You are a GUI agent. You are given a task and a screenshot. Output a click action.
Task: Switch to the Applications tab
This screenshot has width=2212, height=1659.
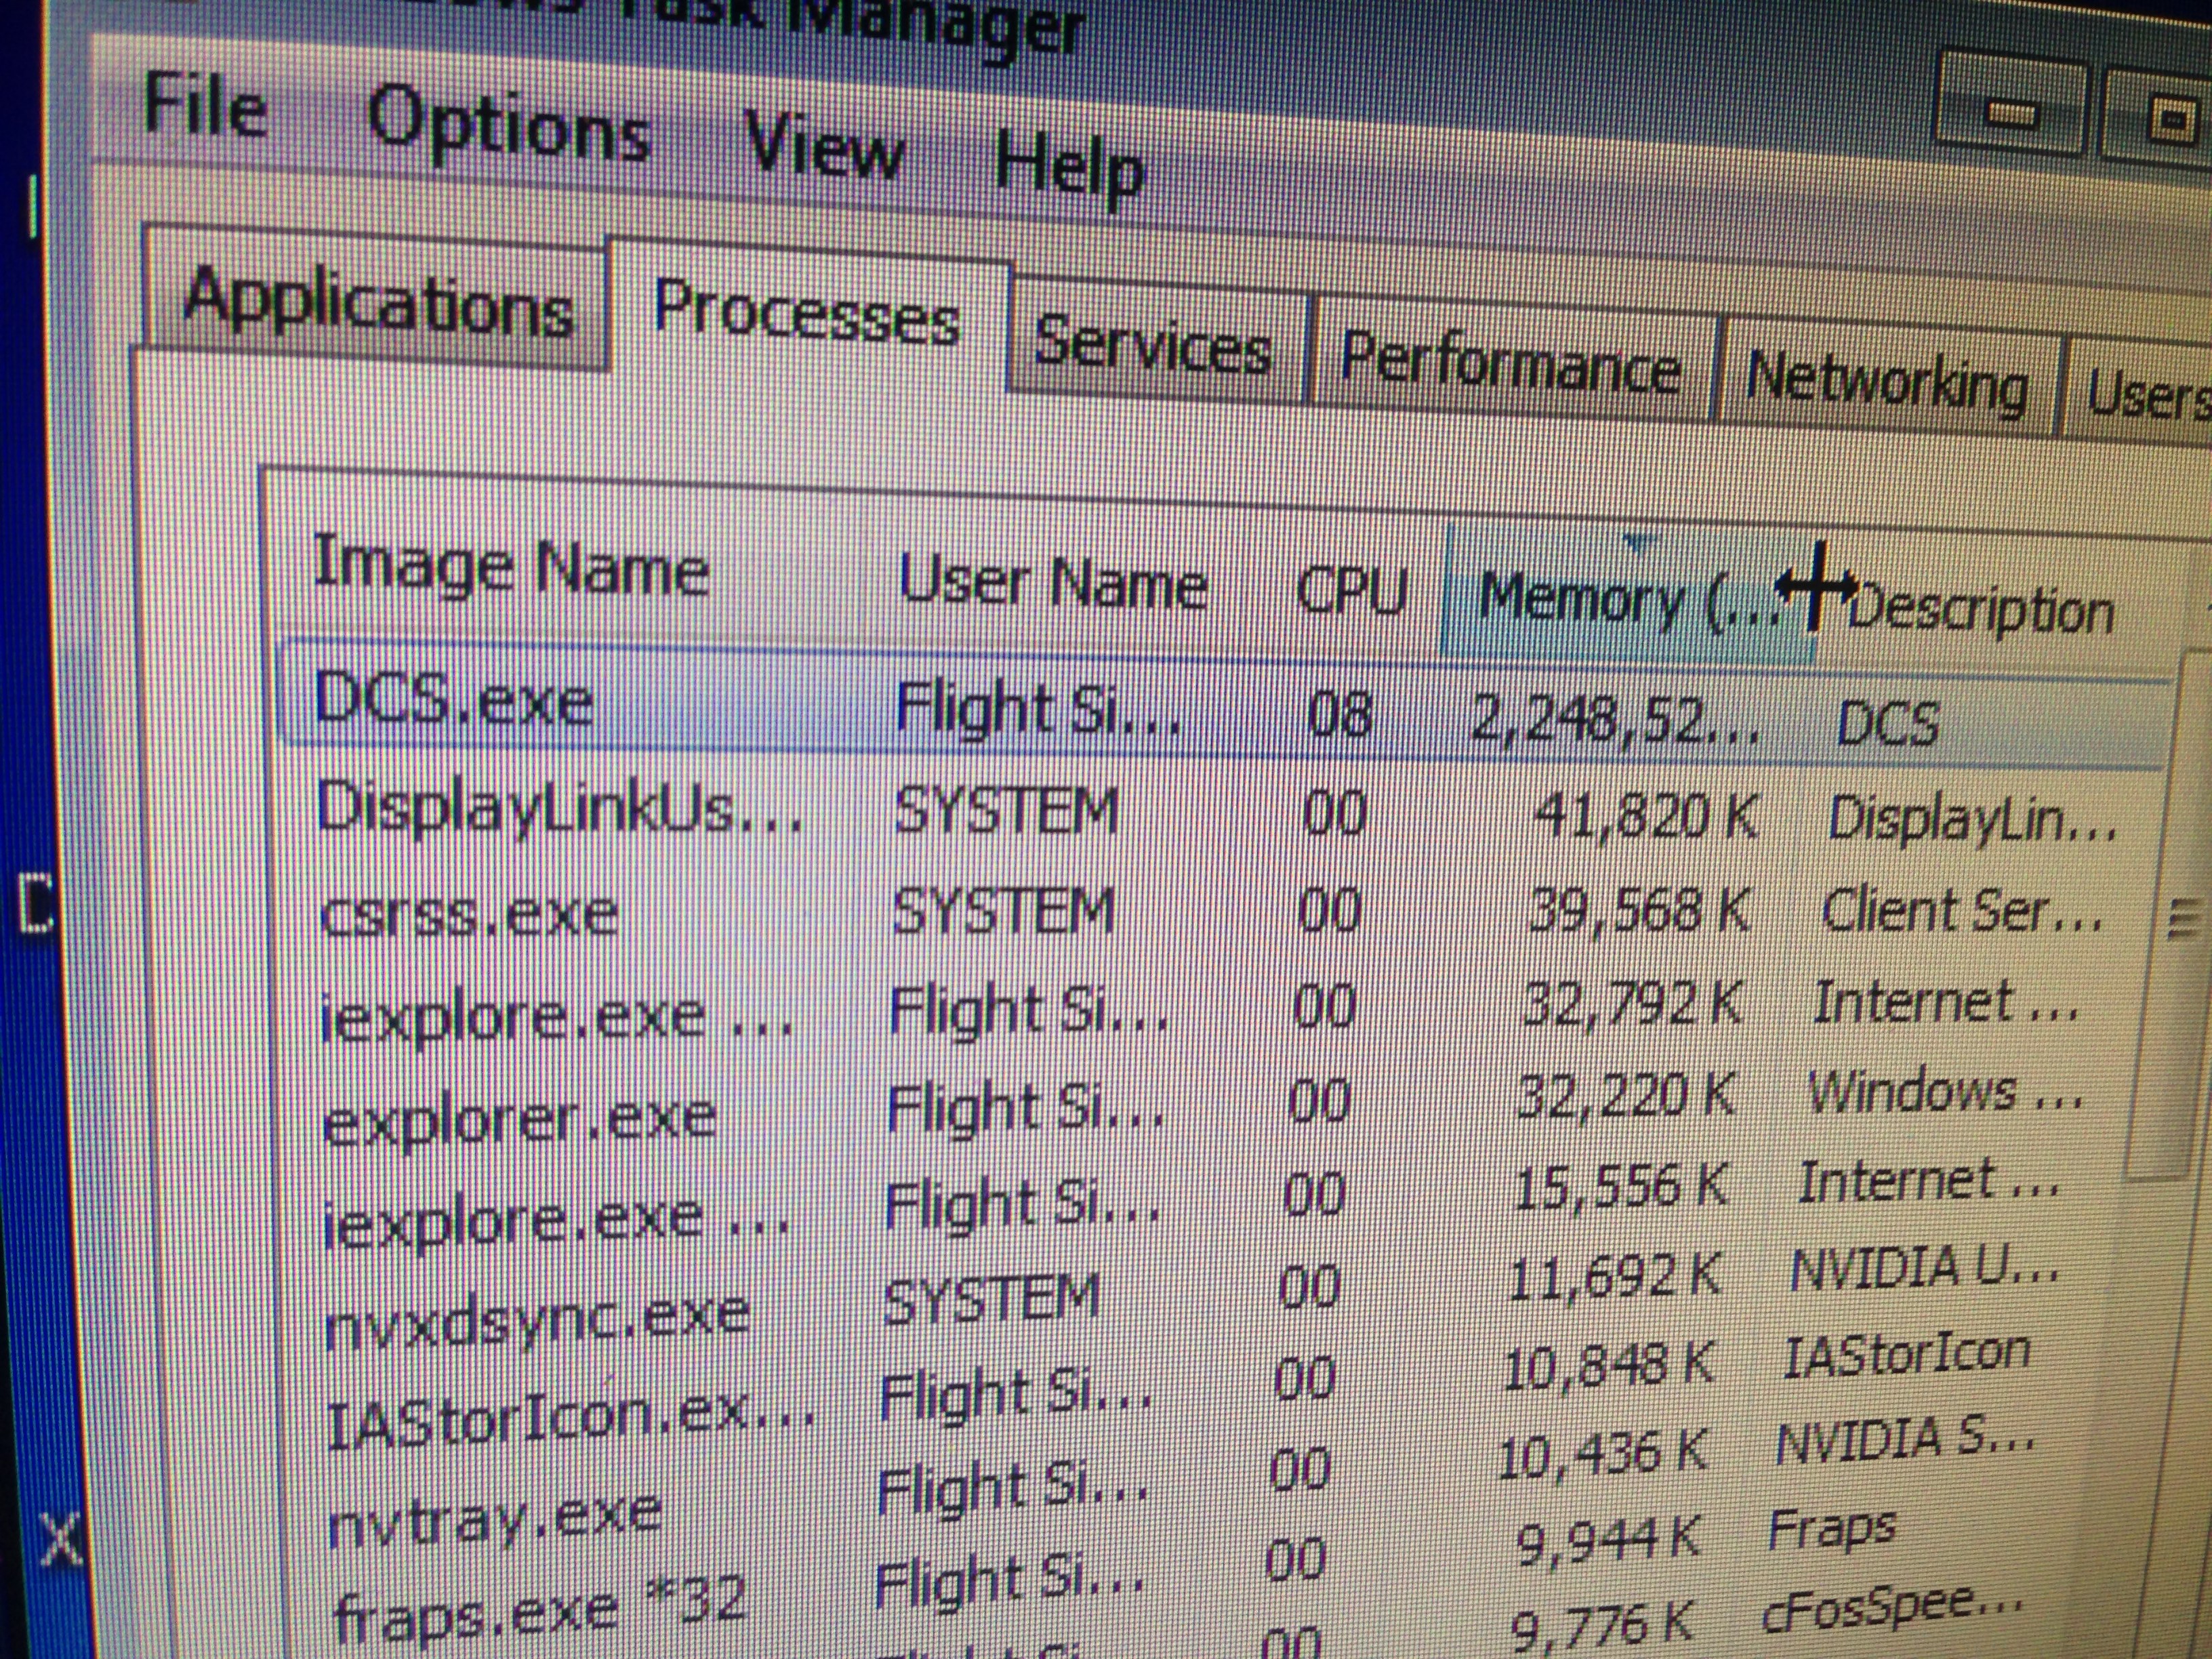[x=378, y=300]
